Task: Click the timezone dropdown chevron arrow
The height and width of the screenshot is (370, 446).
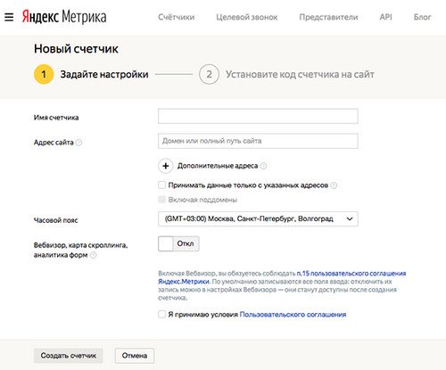Action: 350,219
